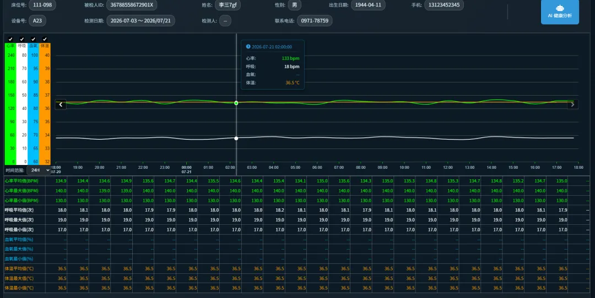595x298 pixels.
Task: Click the 联系电话 field 0971-78759
Action: pyautogui.click(x=315, y=20)
